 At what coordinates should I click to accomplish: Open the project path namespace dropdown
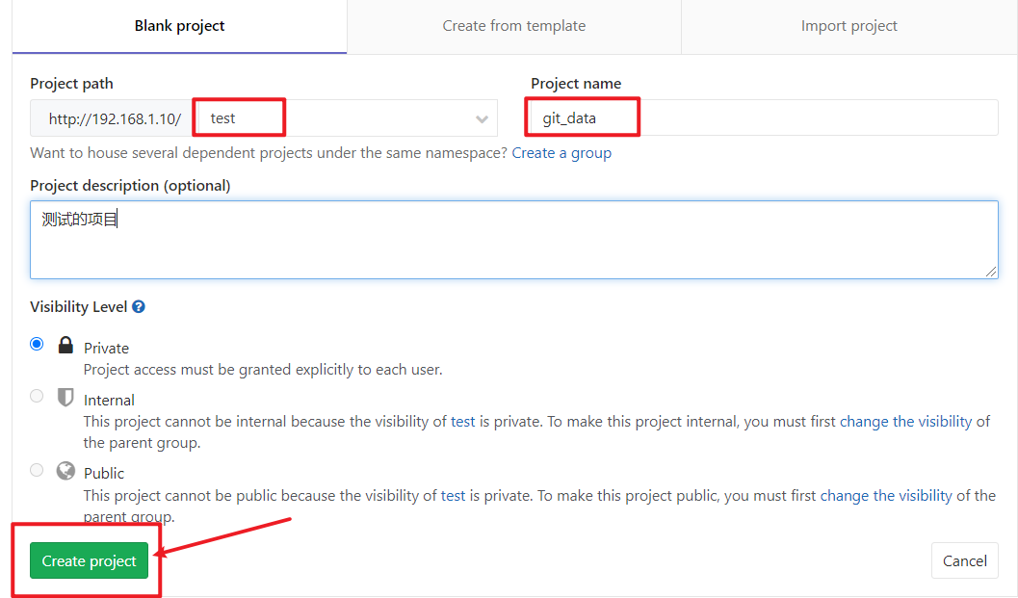[x=346, y=118]
